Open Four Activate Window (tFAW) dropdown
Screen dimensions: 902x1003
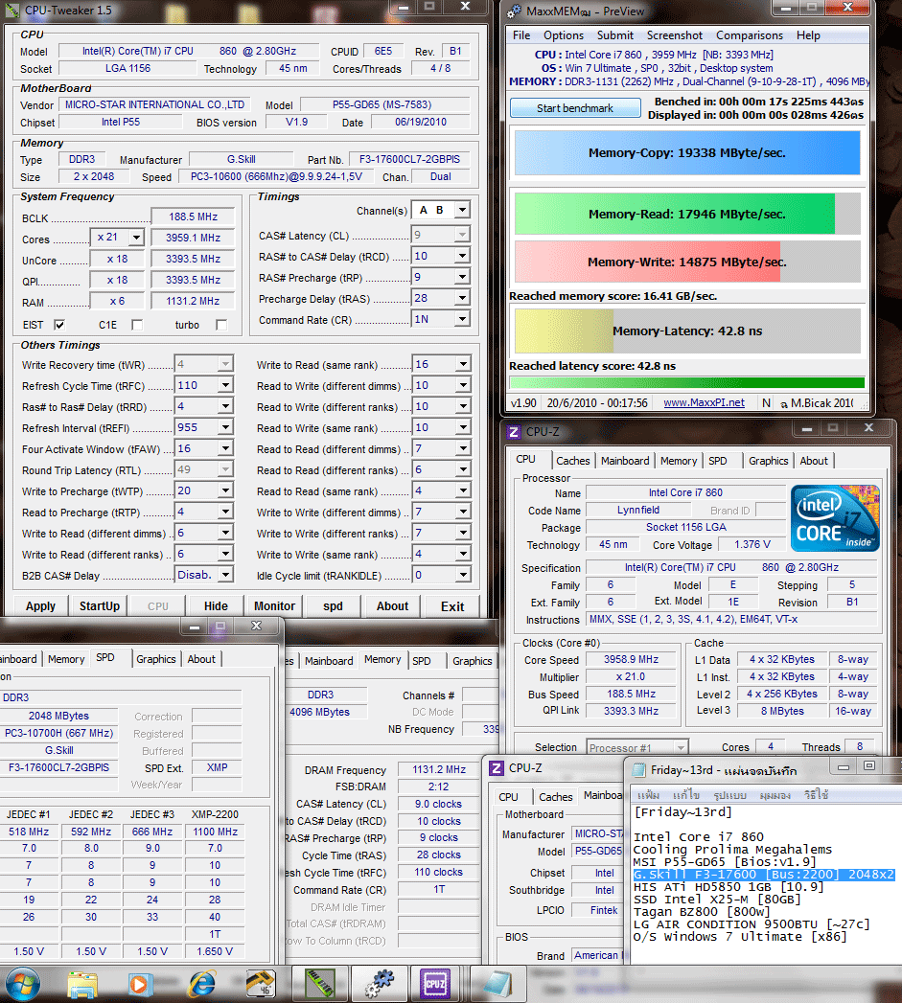(x=225, y=448)
